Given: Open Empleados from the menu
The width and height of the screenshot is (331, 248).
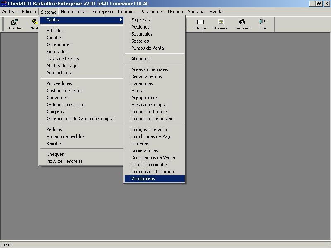Looking at the screenshot, I should (x=82, y=52).
